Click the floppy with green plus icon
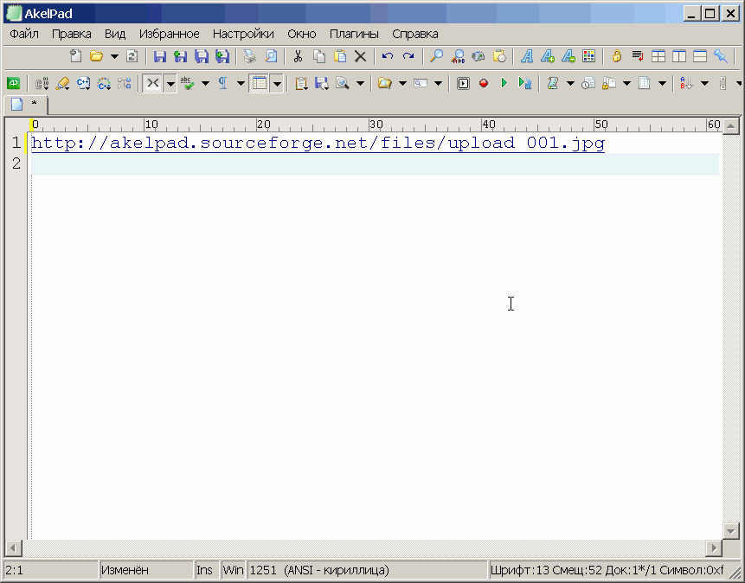Image resolution: width=745 pixels, height=583 pixels. tap(181, 56)
